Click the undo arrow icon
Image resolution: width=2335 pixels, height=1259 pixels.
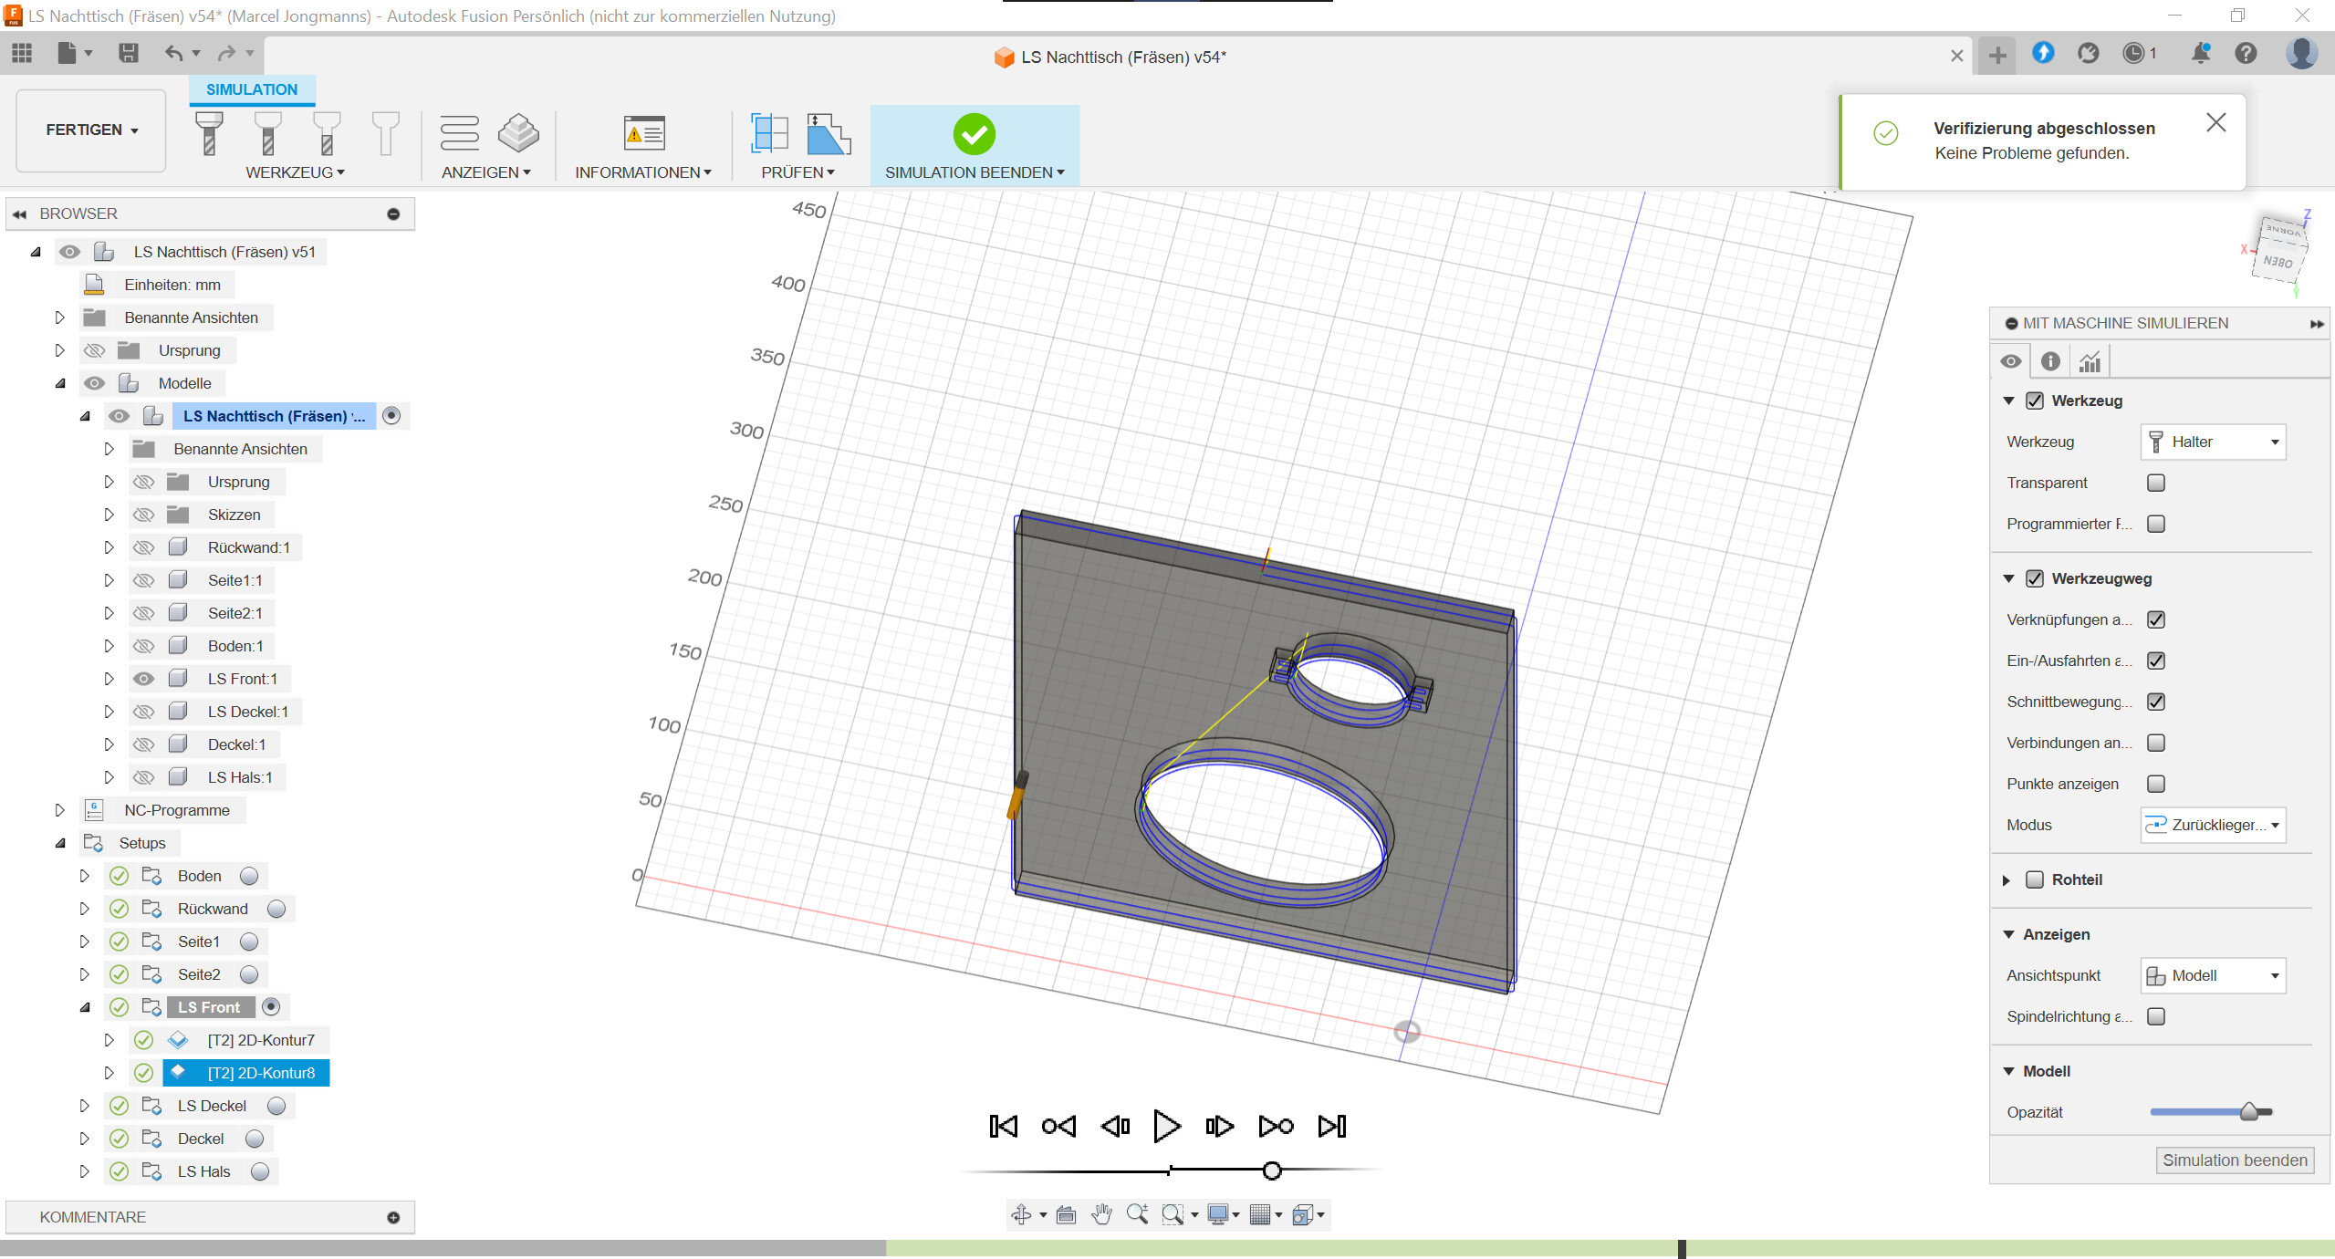coord(173,54)
